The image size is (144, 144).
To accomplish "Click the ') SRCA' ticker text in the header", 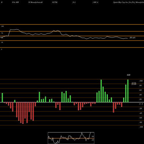I will 95,2.
